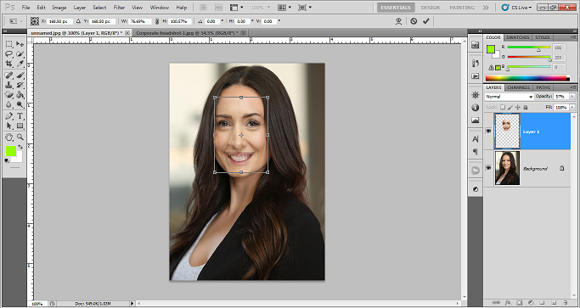The image size is (580, 308).
Task: Open the Layers panel options menu
Action: (x=574, y=87)
